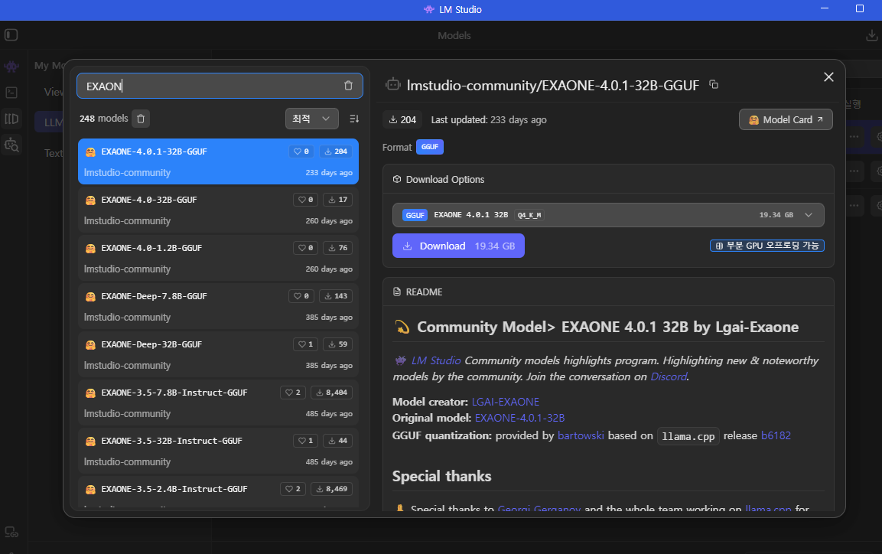Open developer terminal icon in left sidebar
This screenshot has height=554, width=882.
coord(11,93)
